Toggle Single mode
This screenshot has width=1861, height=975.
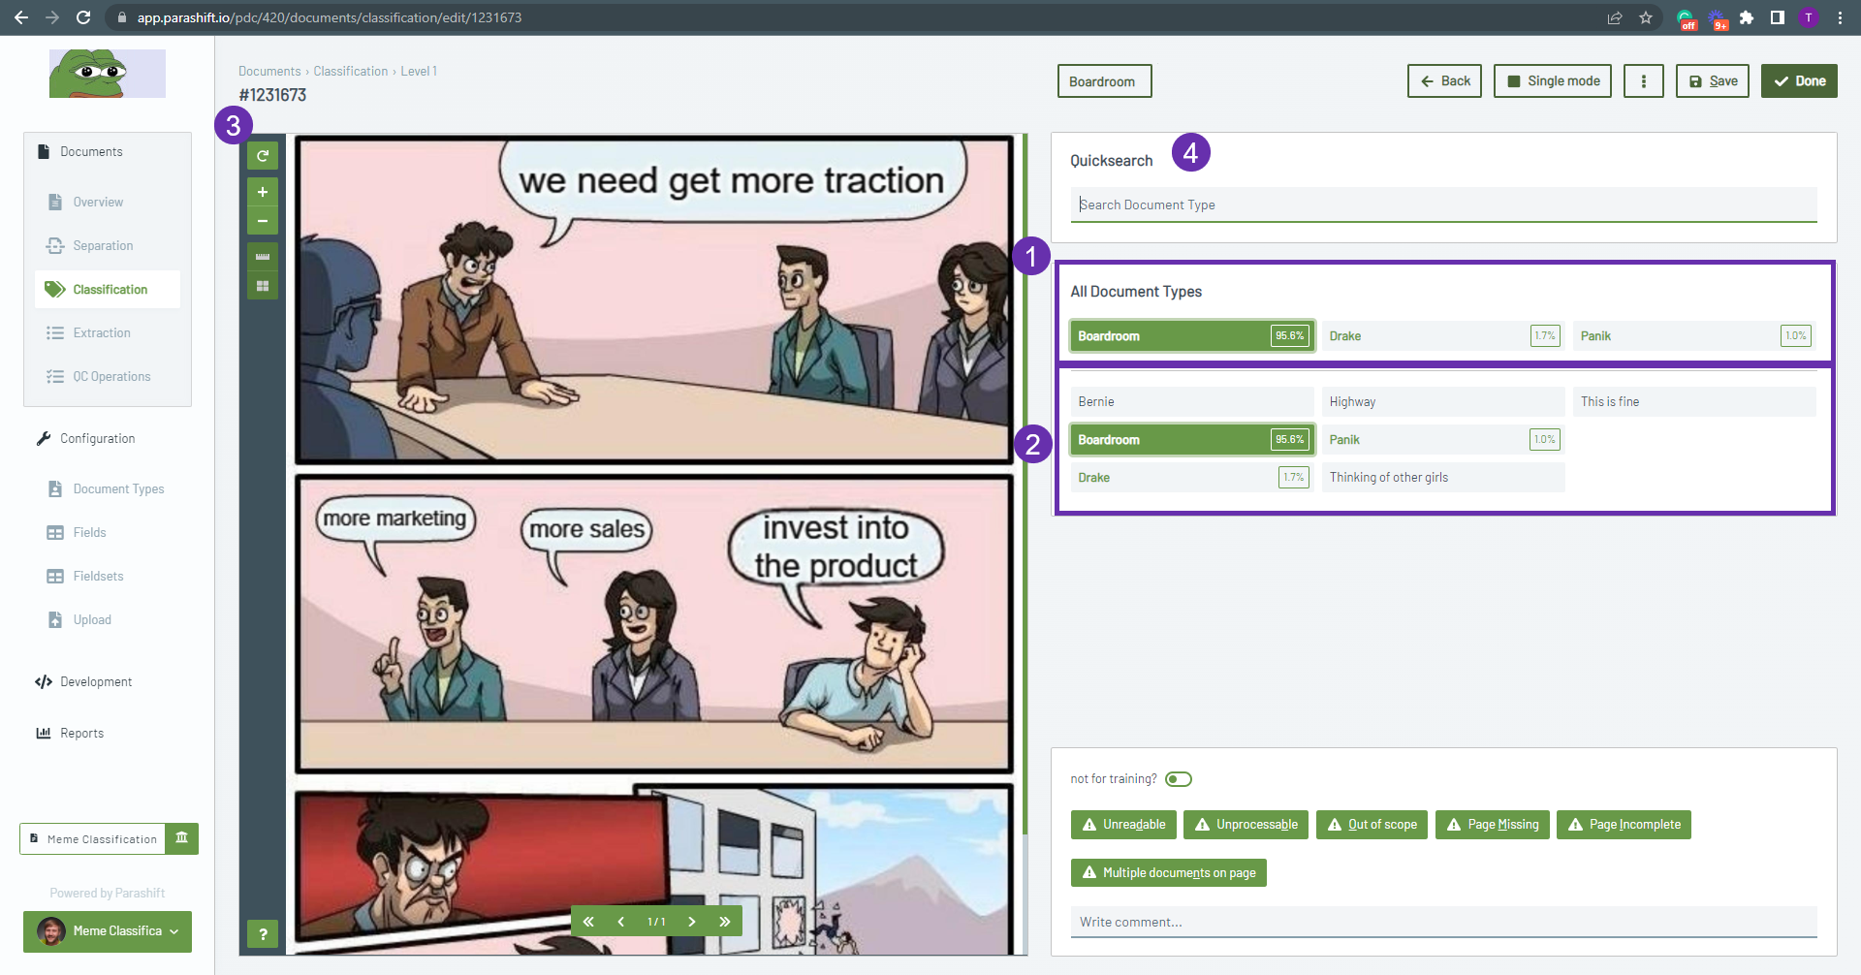click(1553, 81)
